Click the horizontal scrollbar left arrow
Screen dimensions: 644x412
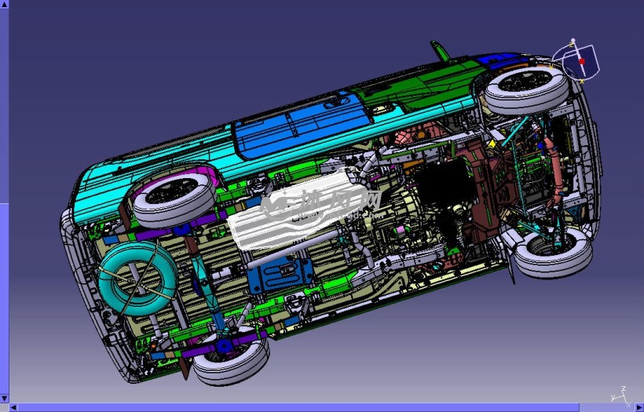[14, 407]
